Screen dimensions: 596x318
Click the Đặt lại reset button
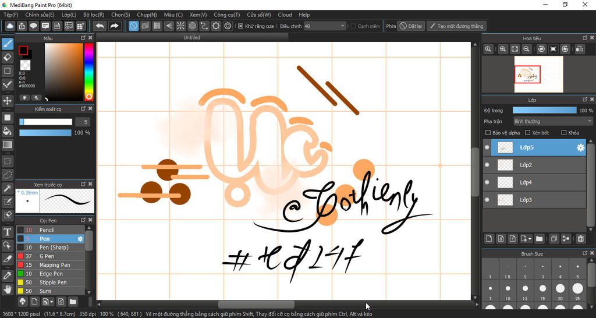pos(411,26)
